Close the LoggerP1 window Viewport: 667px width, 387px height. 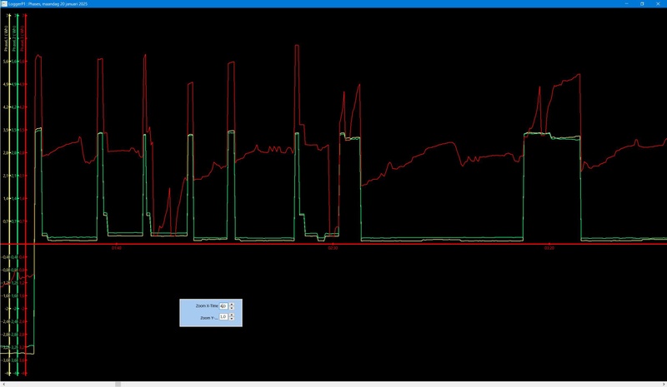point(658,4)
